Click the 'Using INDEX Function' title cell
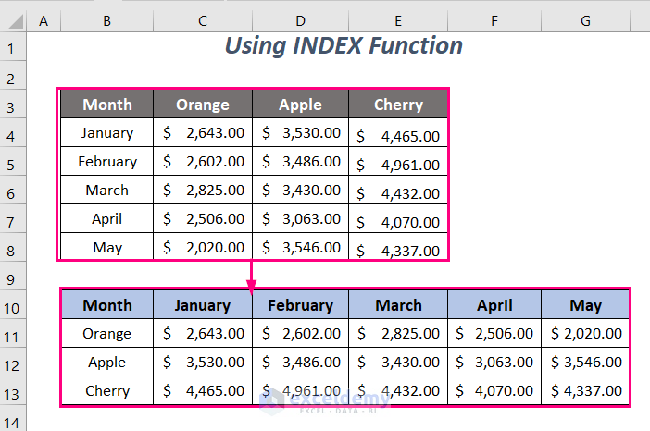The height and width of the screenshot is (431, 650). click(x=344, y=45)
